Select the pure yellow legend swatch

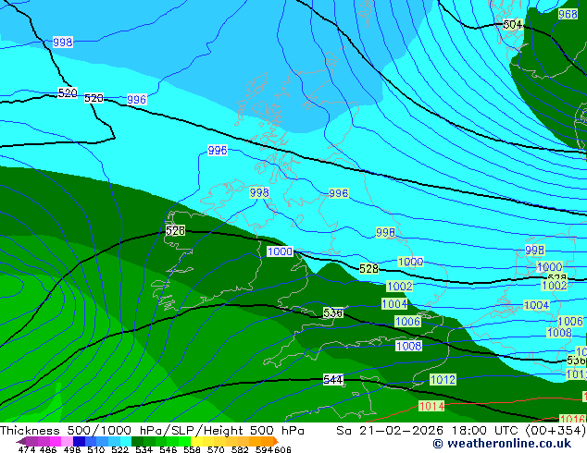point(196,441)
